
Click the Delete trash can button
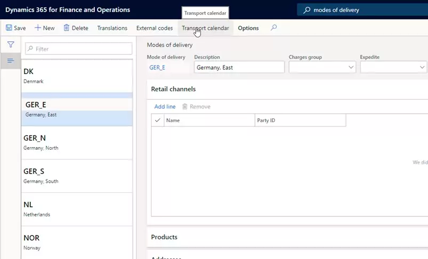pyautogui.click(x=76, y=28)
